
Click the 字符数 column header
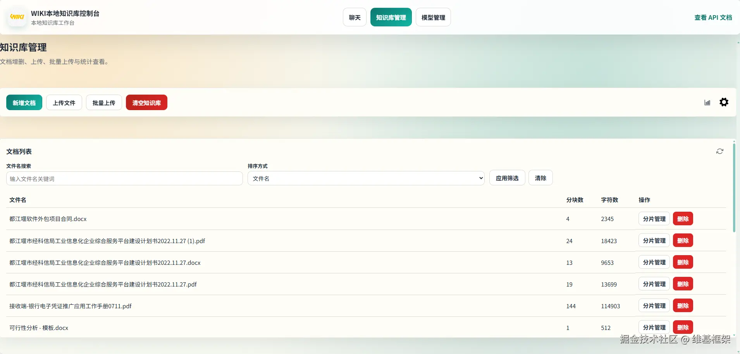609,200
